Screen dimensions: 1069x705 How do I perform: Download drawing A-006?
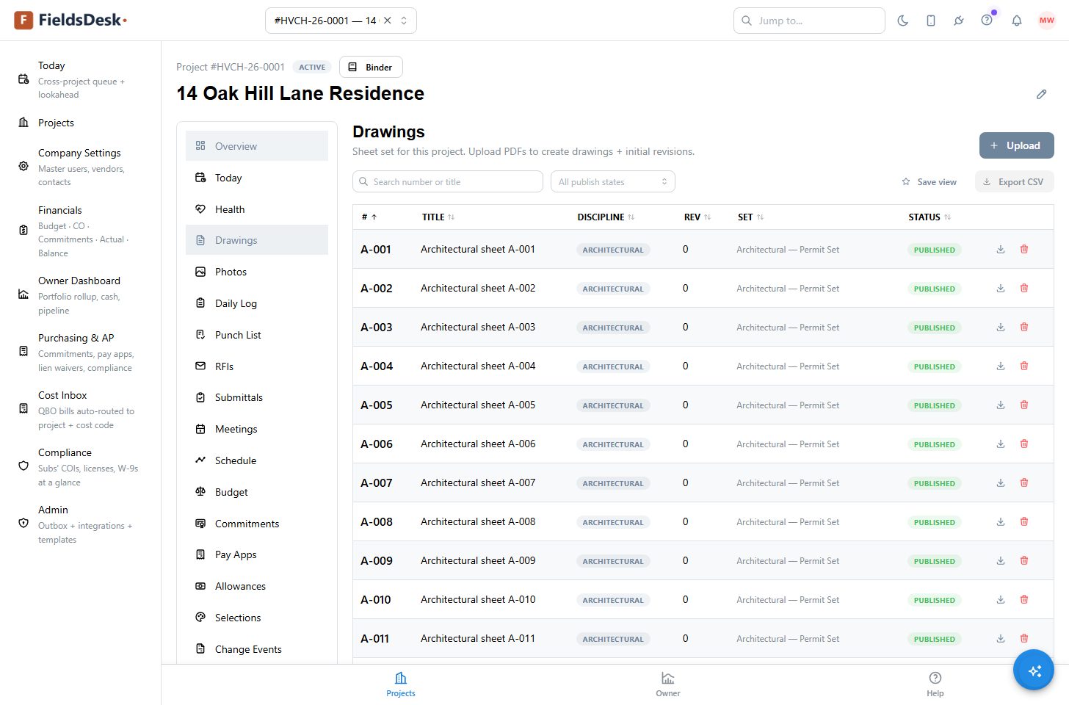(x=1001, y=444)
